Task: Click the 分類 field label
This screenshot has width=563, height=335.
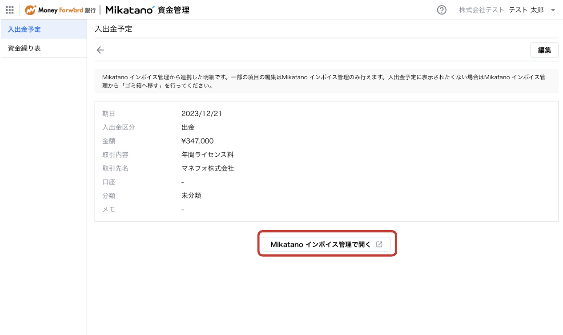Action: (109, 195)
